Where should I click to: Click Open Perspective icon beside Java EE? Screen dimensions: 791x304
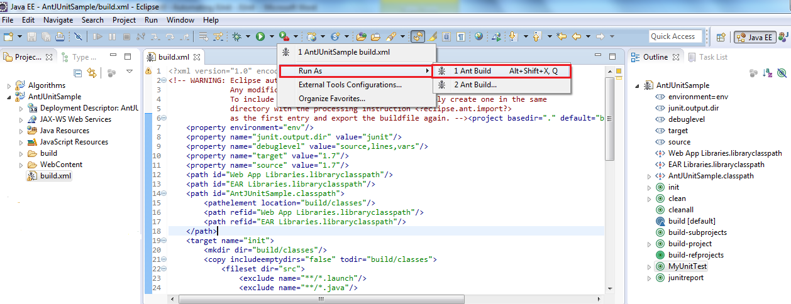click(x=721, y=37)
